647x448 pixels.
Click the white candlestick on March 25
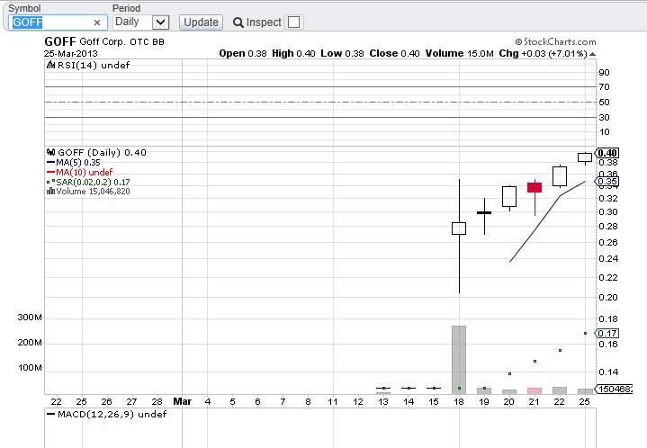585,157
